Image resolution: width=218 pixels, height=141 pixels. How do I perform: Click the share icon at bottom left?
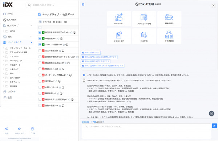pos(7,129)
